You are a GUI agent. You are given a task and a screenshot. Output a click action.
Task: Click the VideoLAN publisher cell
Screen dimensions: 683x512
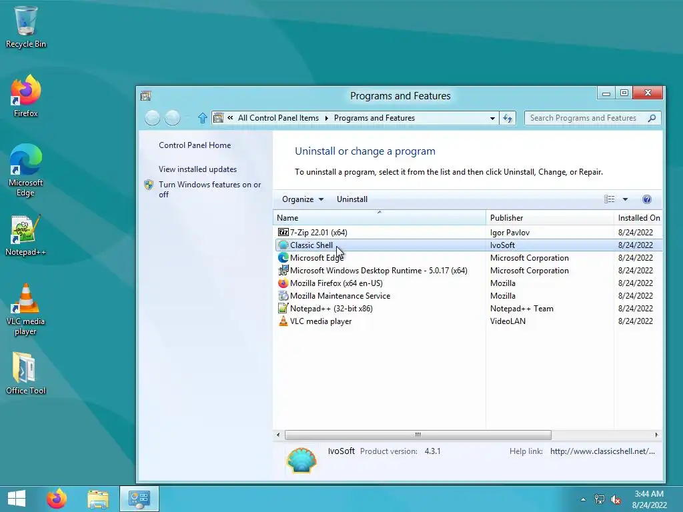click(x=508, y=321)
